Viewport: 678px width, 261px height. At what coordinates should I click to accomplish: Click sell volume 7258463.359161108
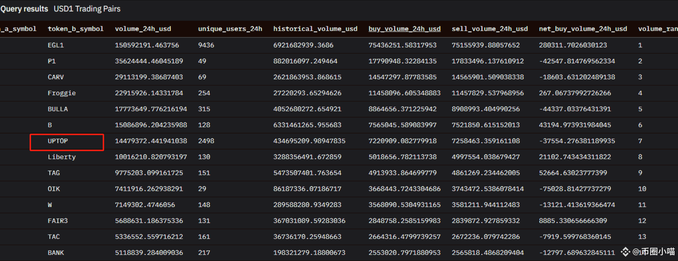pos(486,141)
